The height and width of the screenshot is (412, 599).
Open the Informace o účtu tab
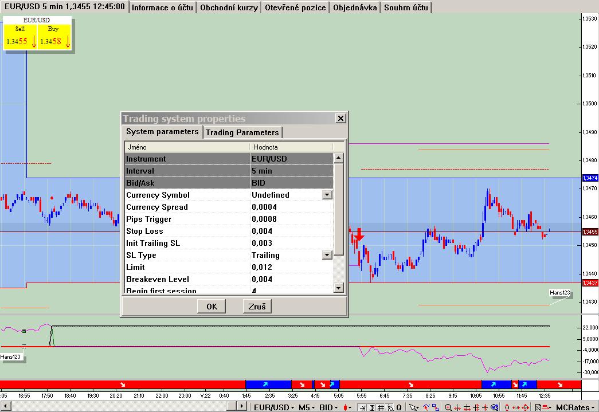coord(162,7)
